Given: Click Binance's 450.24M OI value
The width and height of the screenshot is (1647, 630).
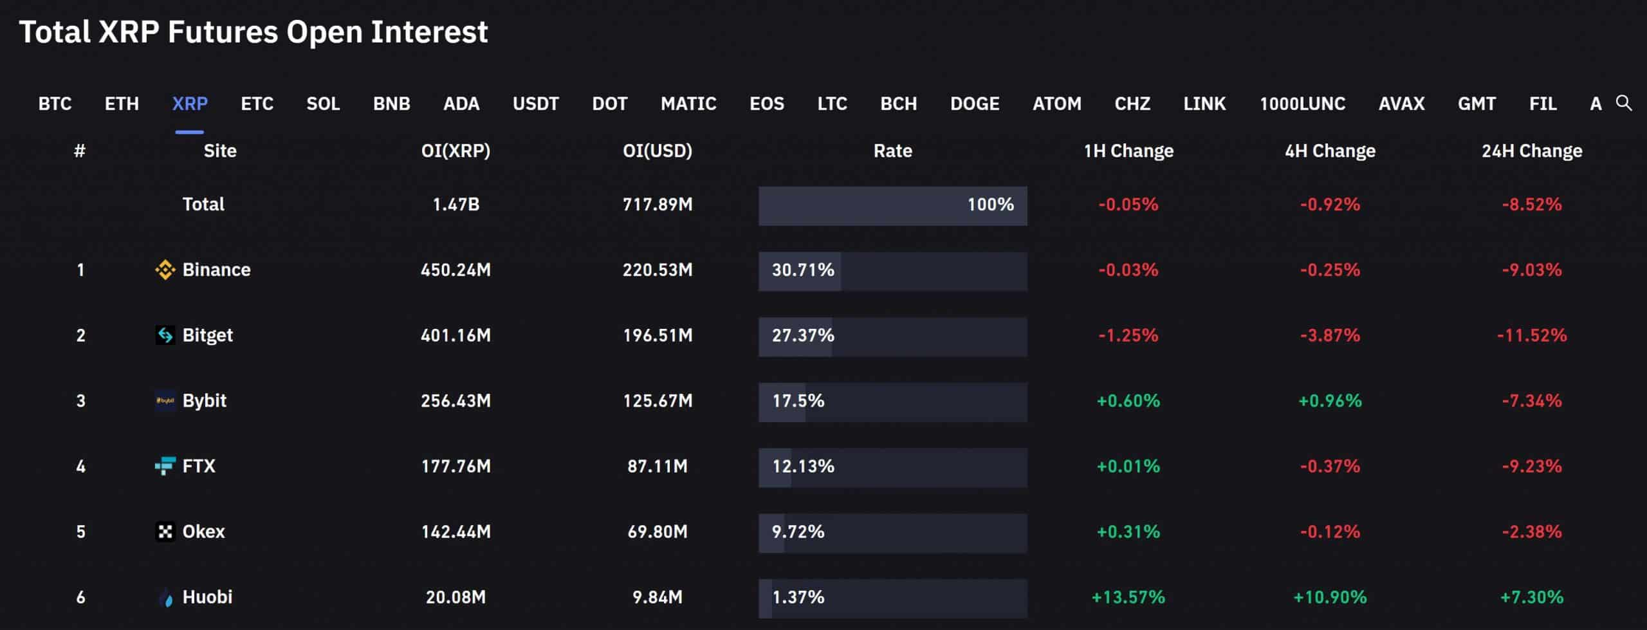Looking at the screenshot, I should (455, 270).
